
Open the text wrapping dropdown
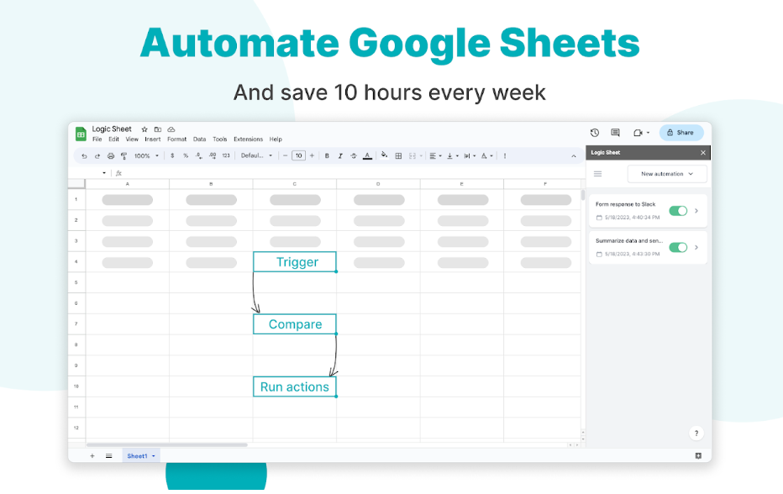(470, 155)
